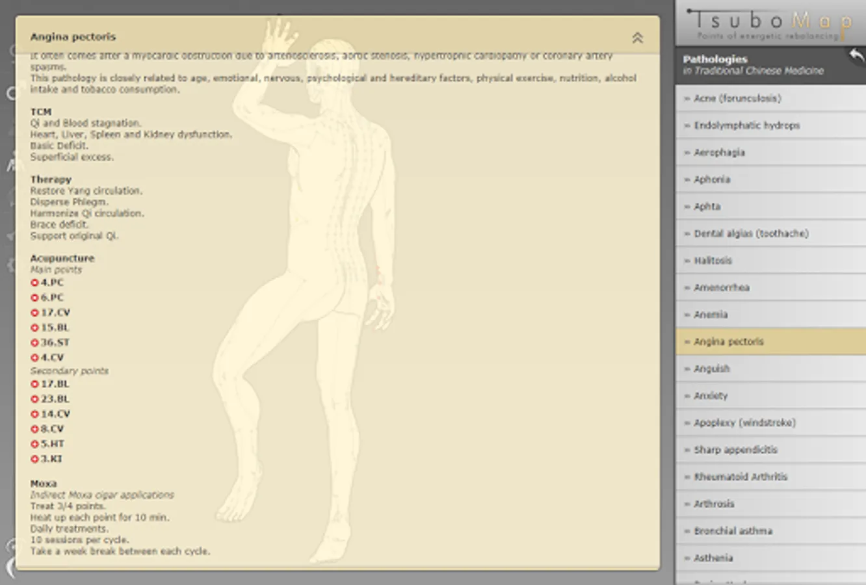Click the Moxa section heading

pos(44,484)
